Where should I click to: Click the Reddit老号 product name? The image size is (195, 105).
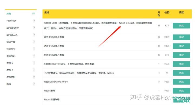coord(50,91)
